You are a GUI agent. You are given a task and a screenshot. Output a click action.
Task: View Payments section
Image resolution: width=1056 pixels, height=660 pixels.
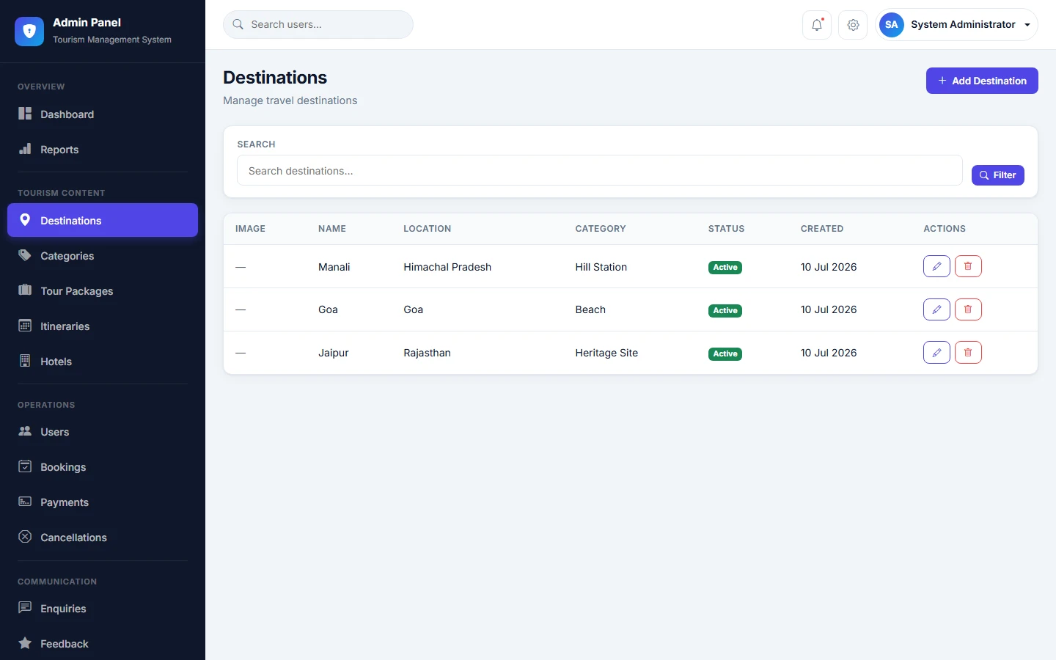click(103, 502)
